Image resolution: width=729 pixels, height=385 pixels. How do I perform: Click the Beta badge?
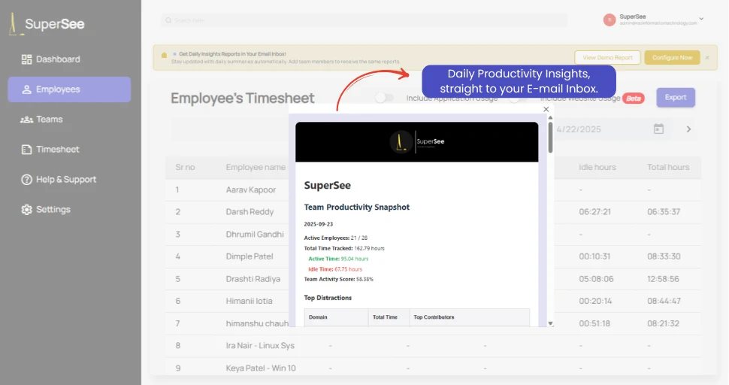634,98
